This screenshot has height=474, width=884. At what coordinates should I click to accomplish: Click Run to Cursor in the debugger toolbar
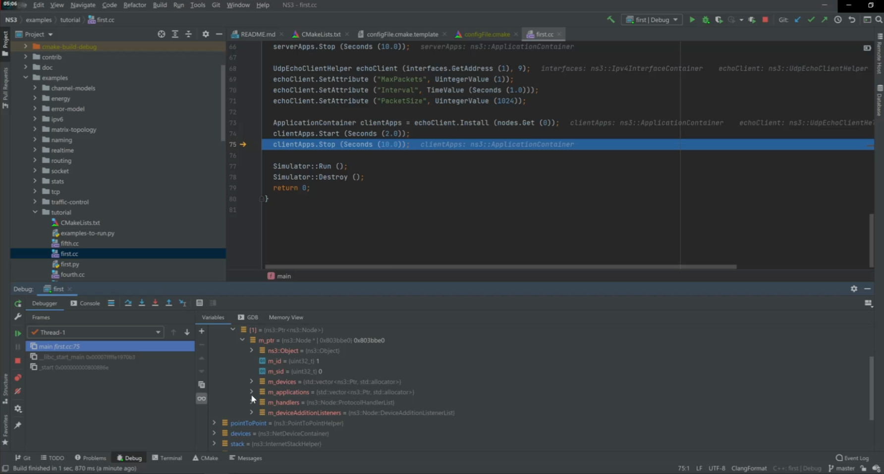[x=182, y=303]
